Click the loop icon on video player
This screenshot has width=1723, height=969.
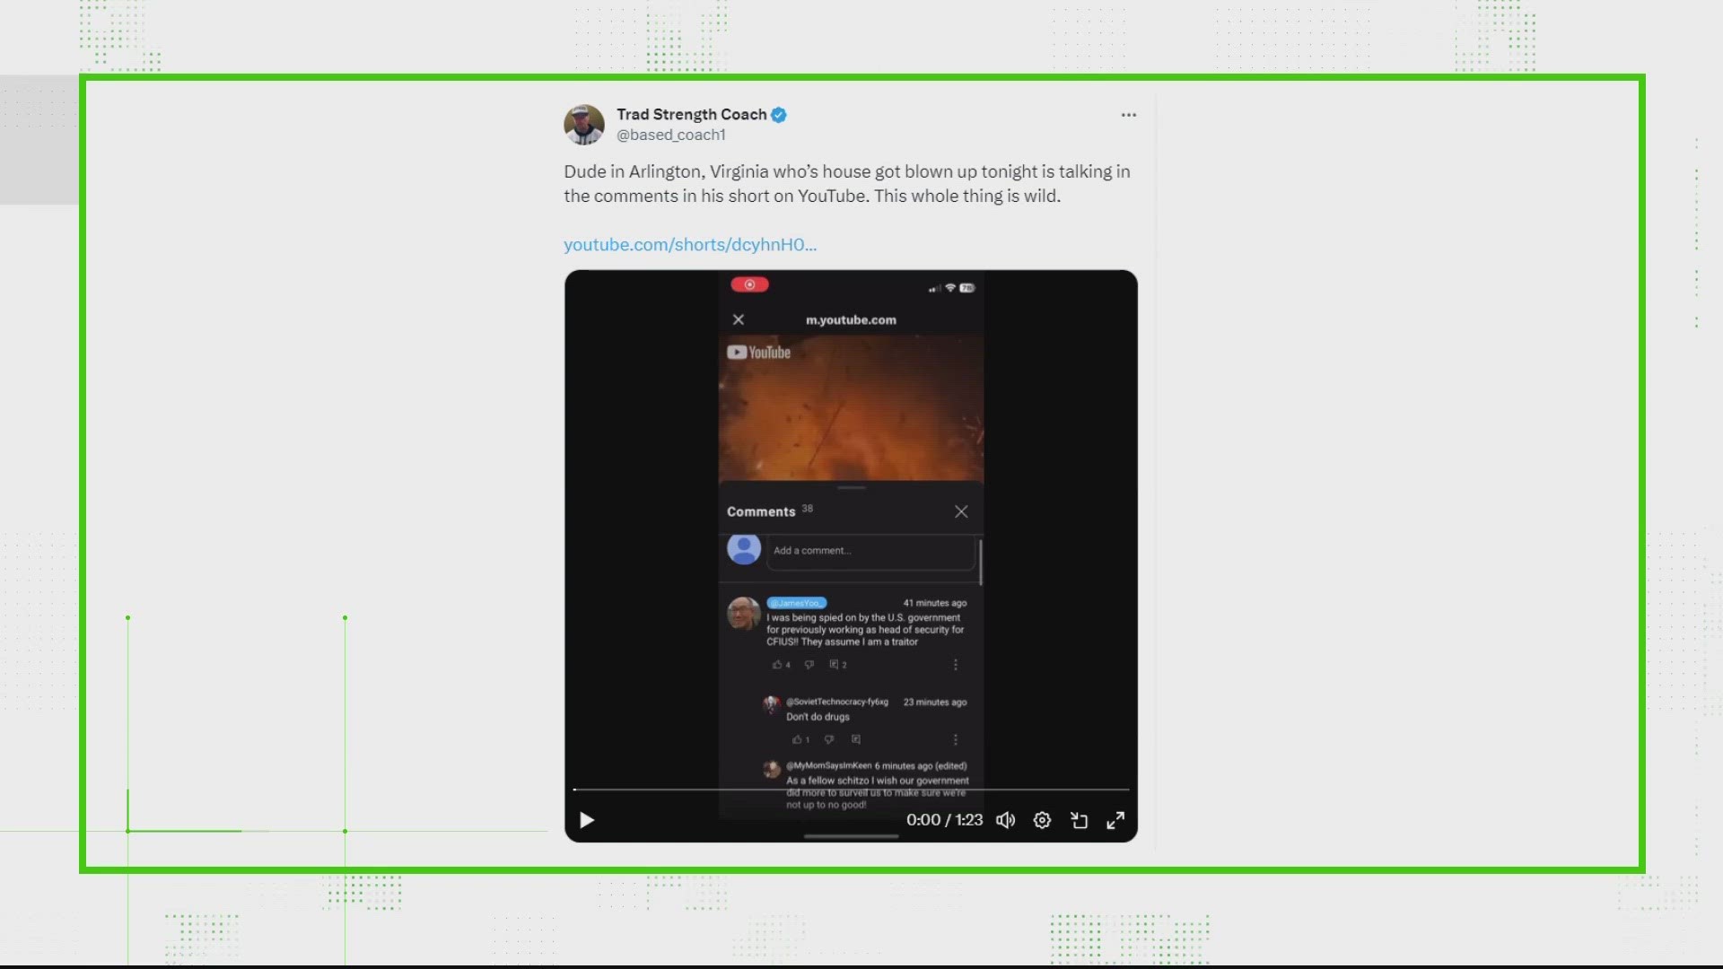point(1078,819)
